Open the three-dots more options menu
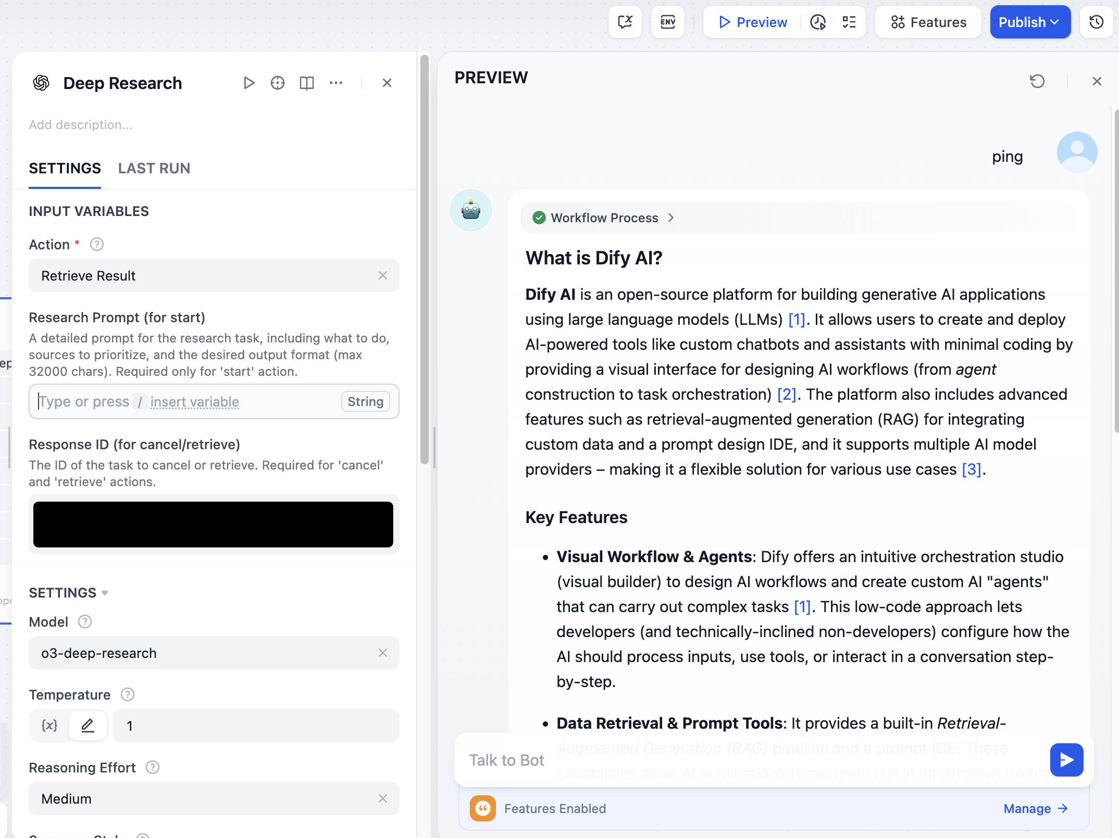 point(336,83)
